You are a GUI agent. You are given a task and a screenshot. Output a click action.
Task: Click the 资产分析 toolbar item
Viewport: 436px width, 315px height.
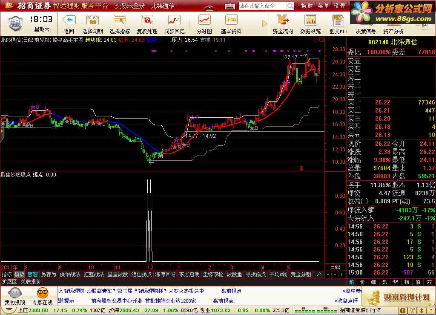[x=393, y=31]
